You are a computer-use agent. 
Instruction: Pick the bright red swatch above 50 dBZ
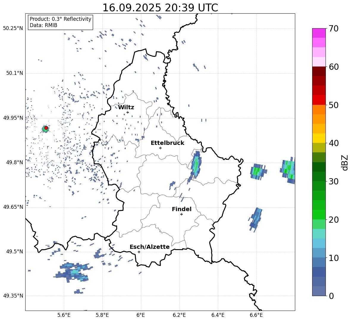click(x=319, y=100)
